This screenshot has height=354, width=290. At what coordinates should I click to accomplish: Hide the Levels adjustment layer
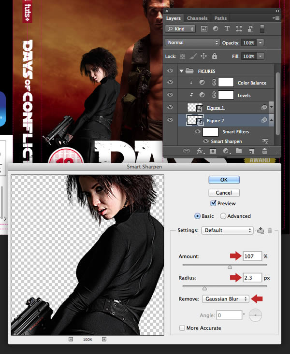[x=170, y=95]
